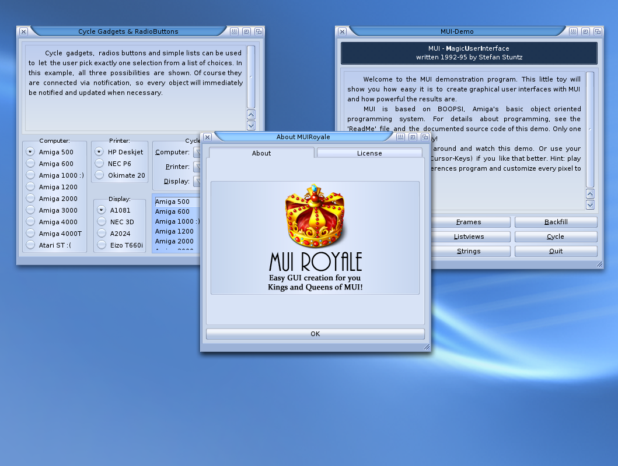618x466 pixels.
Task: Switch to the About tab
Action: click(261, 153)
